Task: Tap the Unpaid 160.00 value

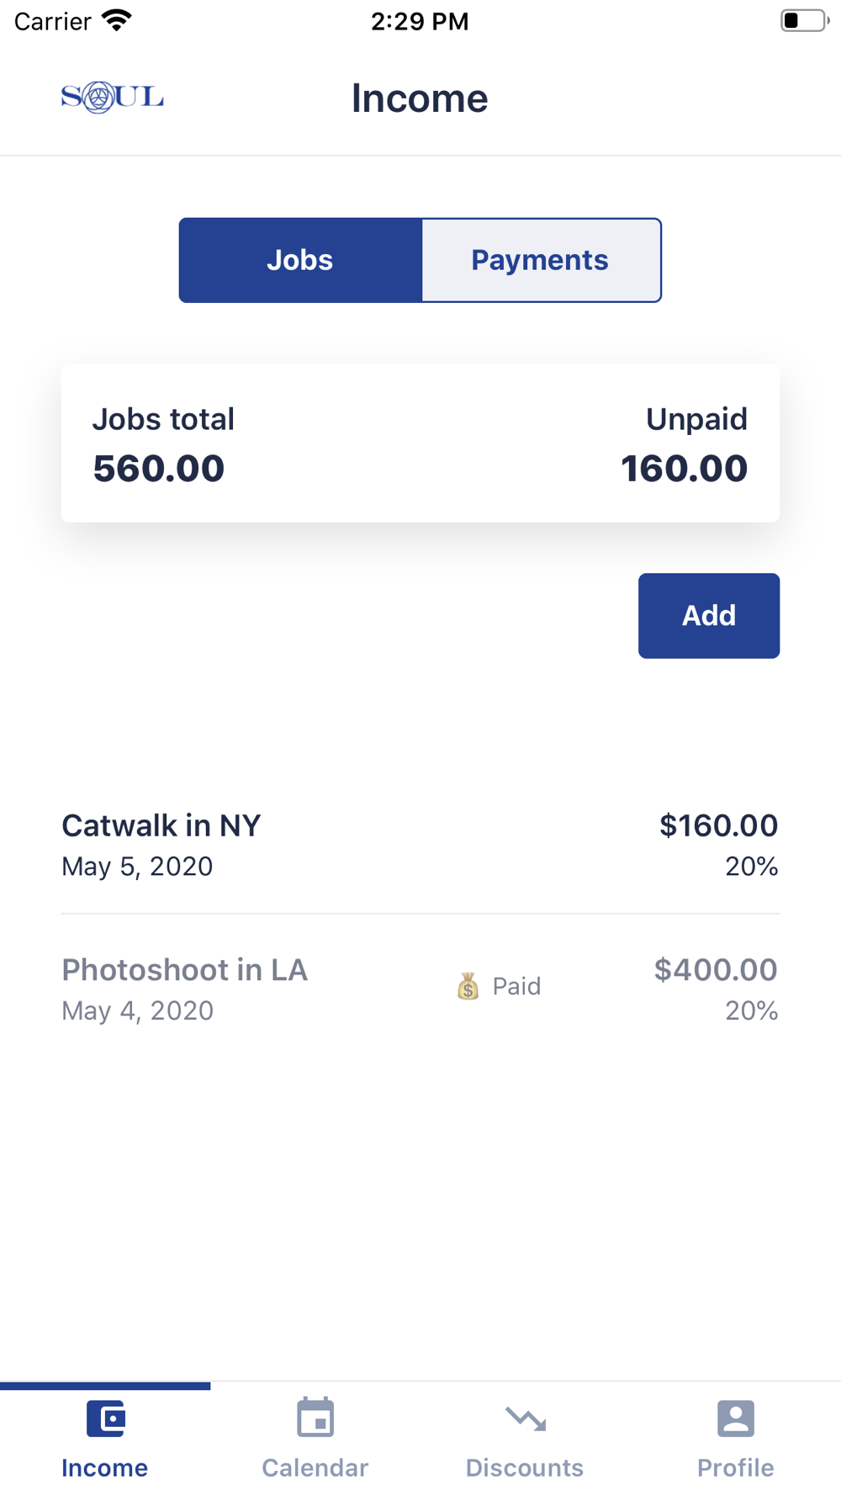Action: [684, 469]
